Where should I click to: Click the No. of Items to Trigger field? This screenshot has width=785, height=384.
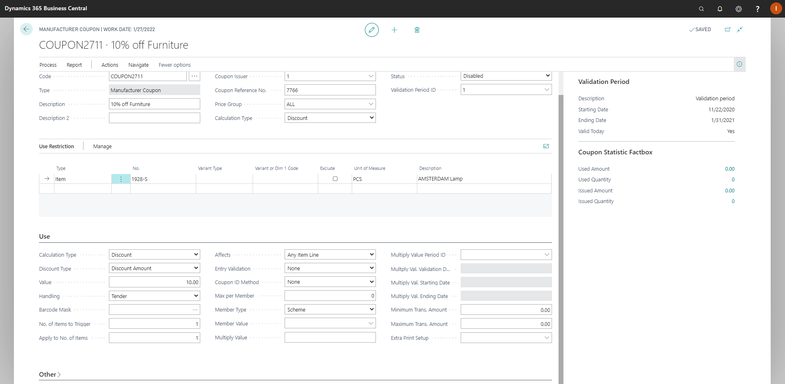pyautogui.click(x=154, y=324)
